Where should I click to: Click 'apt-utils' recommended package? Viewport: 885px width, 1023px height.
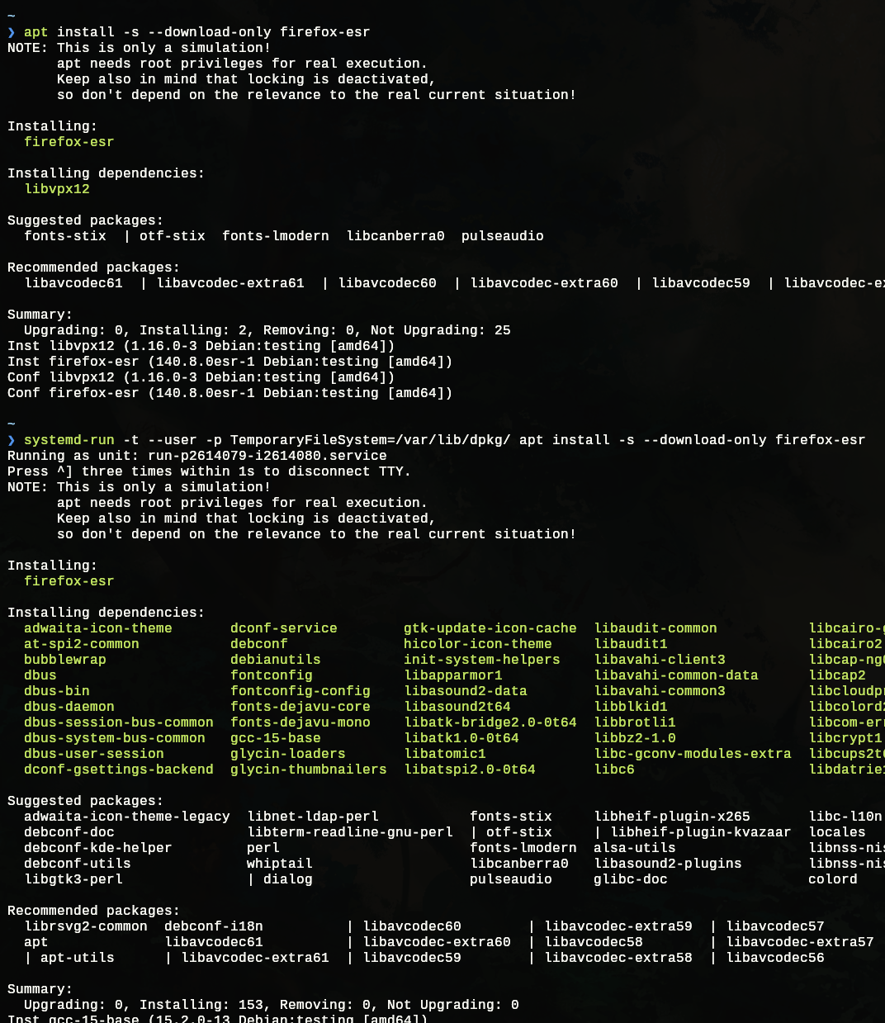(x=78, y=958)
